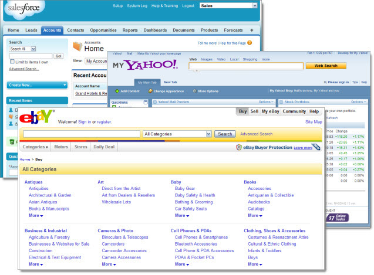Viewport: 374px width, 275px height.
Task: Open the eBay Site Map link
Action: (x=314, y=122)
